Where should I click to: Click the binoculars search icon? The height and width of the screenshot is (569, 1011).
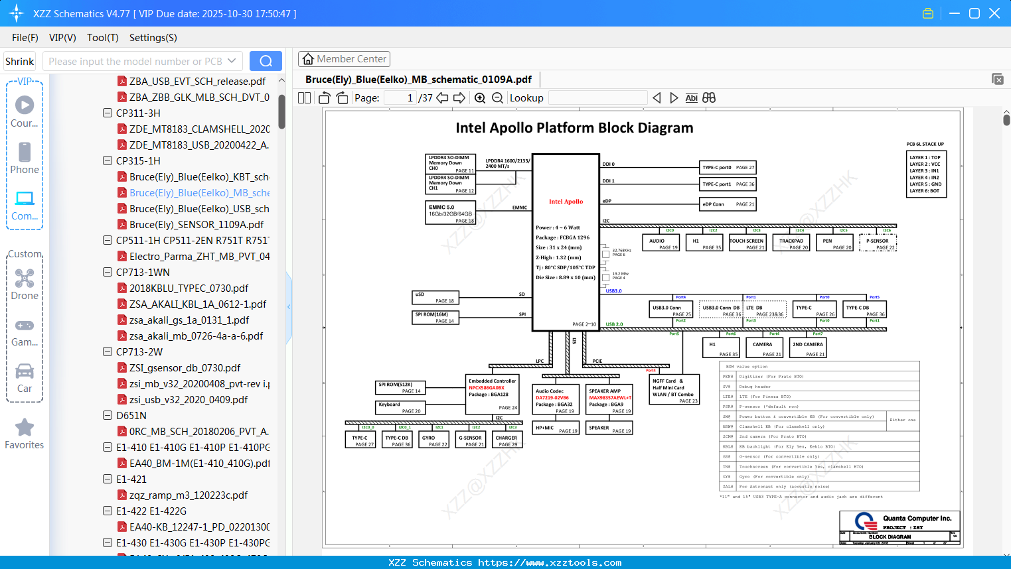(x=709, y=98)
